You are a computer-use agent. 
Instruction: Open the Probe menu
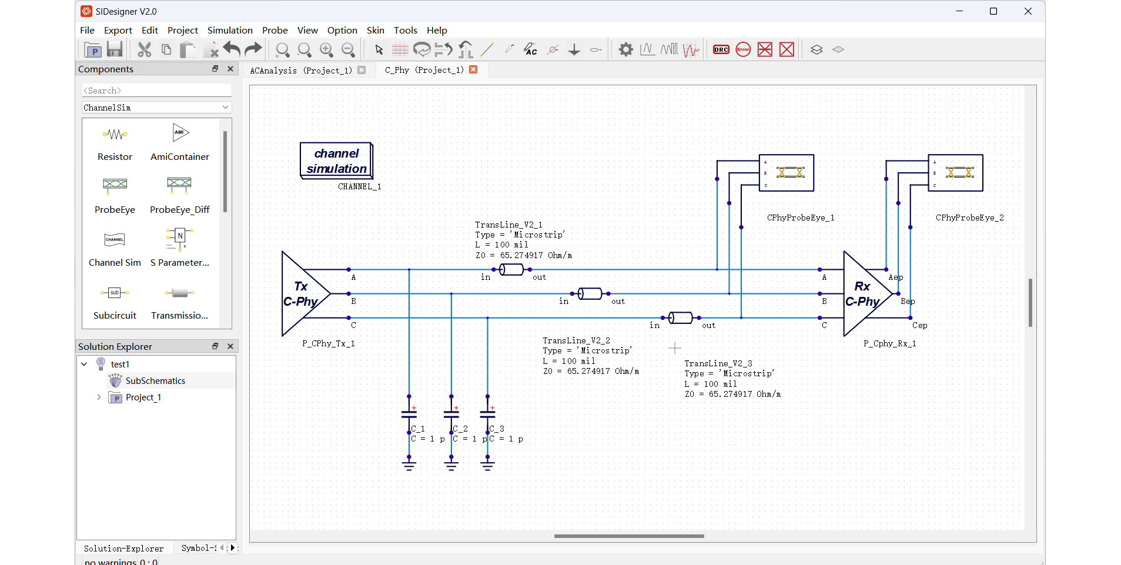click(x=275, y=30)
